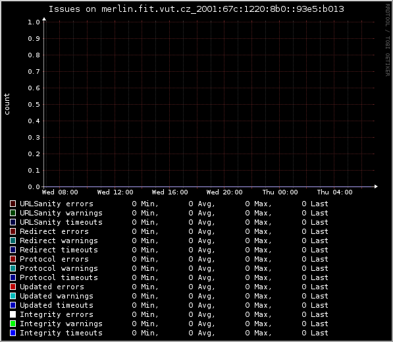Click the Integrity warnings bright green swatch
The width and height of the screenshot is (393, 342).
13,324
